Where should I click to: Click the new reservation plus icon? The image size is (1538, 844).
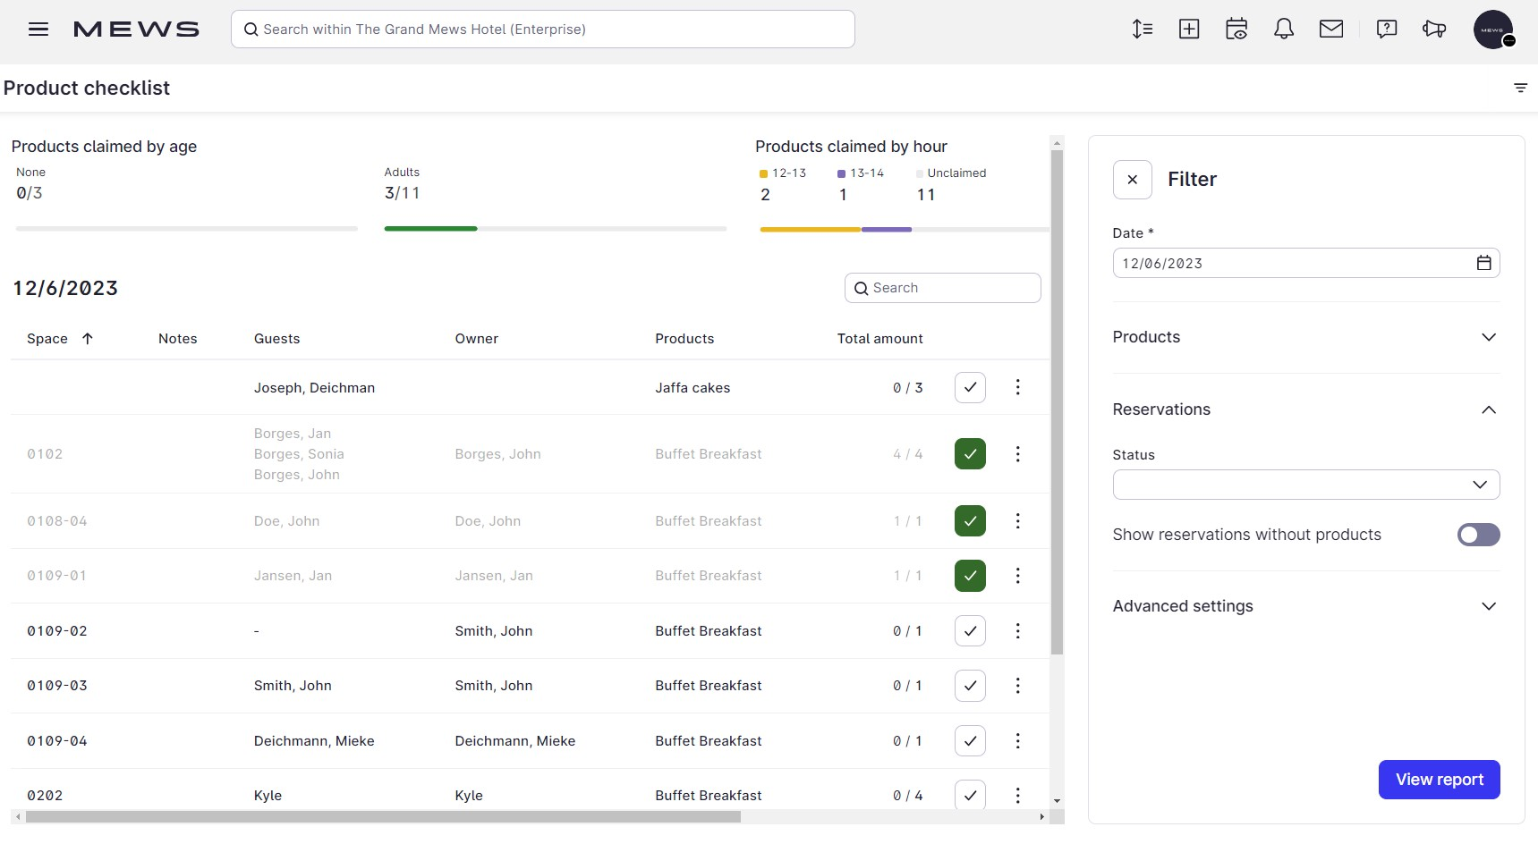coord(1189,30)
